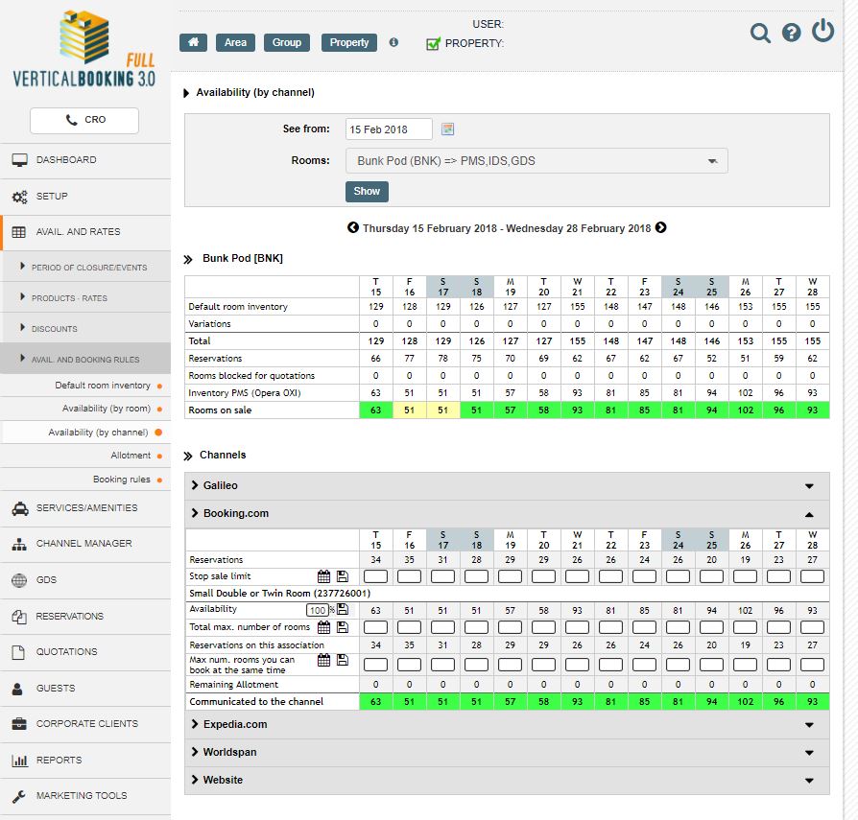
Task: Open Services/Amenities in sidebar
Action: tap(85, 508)
